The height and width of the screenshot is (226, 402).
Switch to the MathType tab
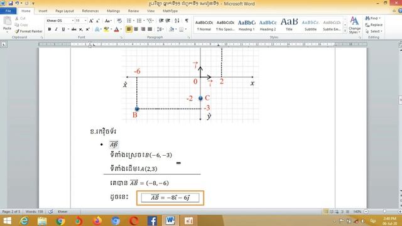[x=170, y=11]
